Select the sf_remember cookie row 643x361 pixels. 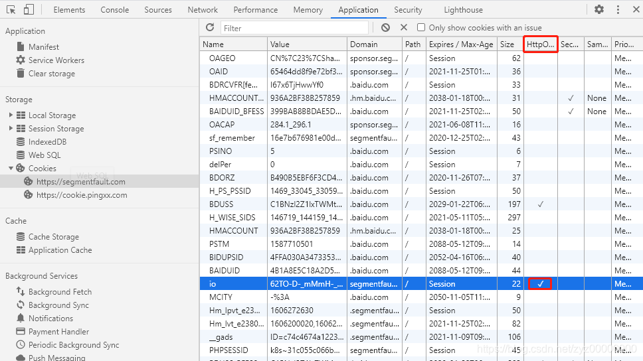click(x=421, y=137)
